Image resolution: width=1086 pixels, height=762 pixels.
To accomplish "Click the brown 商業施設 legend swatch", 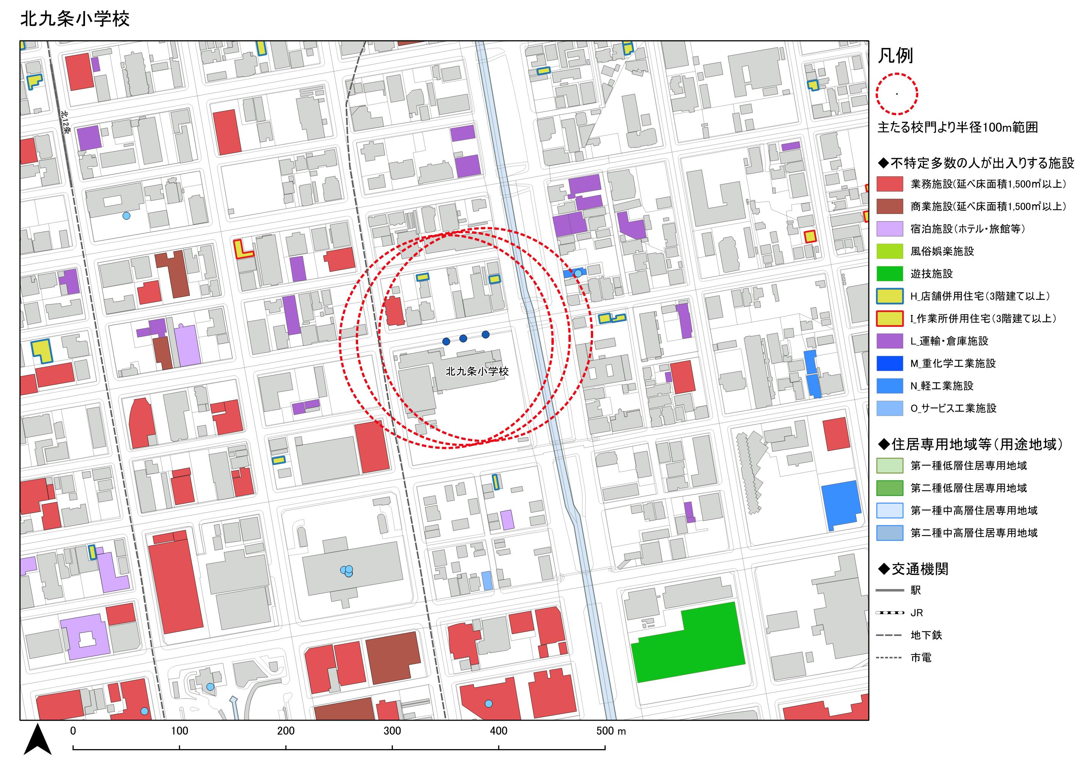I will 890,206.
